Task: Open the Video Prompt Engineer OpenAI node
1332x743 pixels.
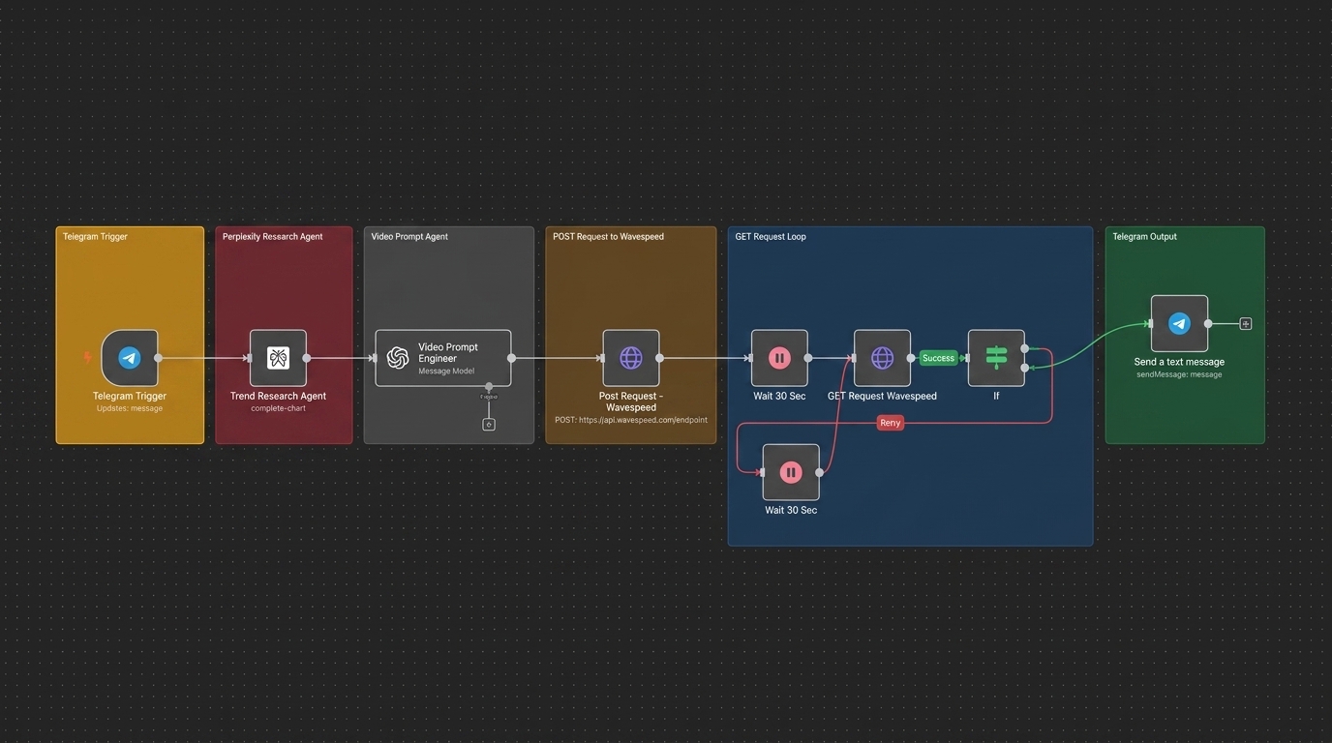Action: point(443,358)
